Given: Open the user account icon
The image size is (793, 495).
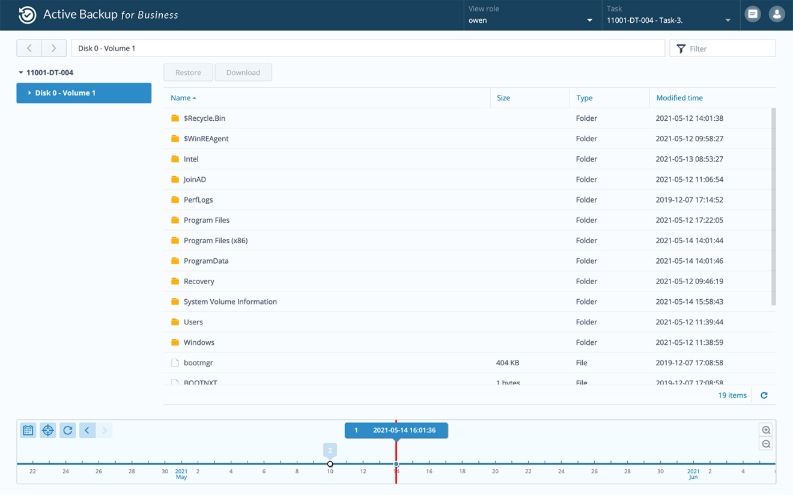Looking at the screenshot, I should point(777,13).
